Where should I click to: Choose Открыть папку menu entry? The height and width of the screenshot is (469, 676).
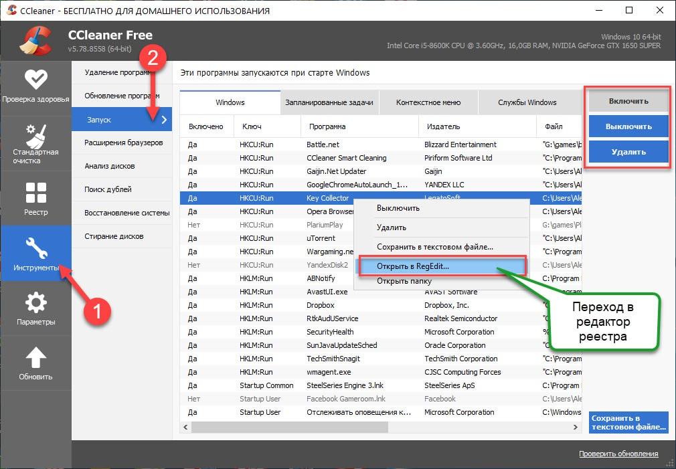(x=442, y=282)
